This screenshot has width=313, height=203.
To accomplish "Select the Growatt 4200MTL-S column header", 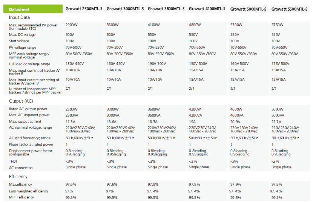I will tap(207, 9).
